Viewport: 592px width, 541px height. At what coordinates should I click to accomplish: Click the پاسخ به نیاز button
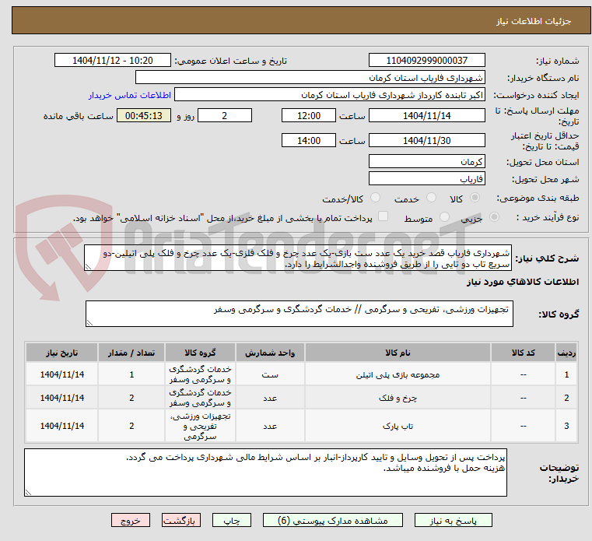[x=453, y=520]
